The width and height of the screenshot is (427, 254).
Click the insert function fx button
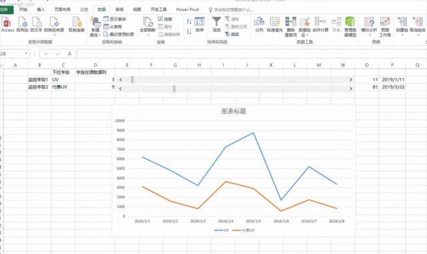tap(69, 54)
